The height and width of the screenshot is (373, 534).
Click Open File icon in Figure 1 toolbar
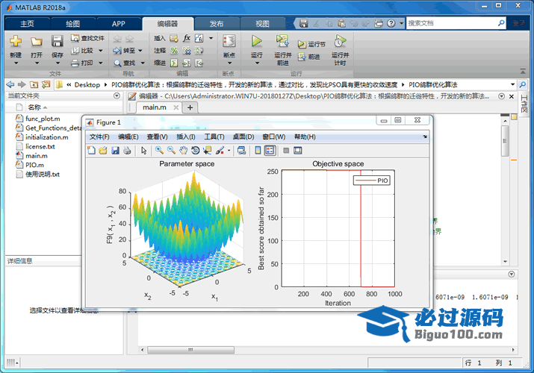pyautogui.click(x=103, y=150)
